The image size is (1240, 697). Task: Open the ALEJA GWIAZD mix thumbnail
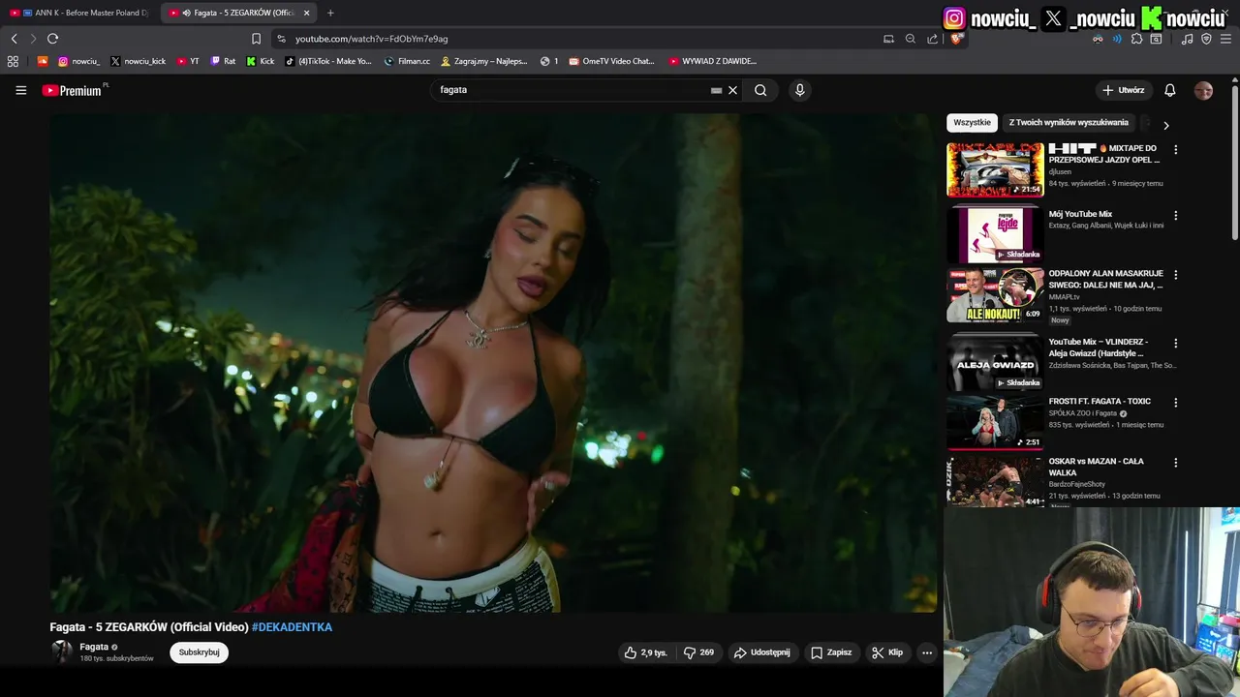[995, 362]
